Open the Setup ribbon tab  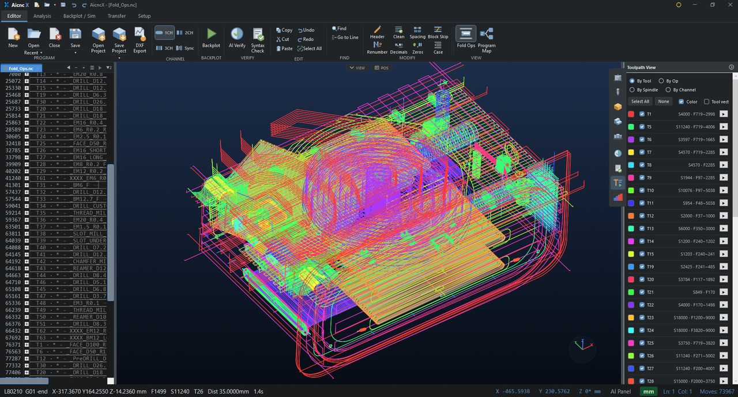(x=144, y=16)
